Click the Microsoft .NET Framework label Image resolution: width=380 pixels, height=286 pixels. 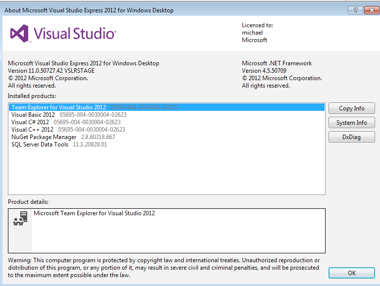[x=277, y=63]
